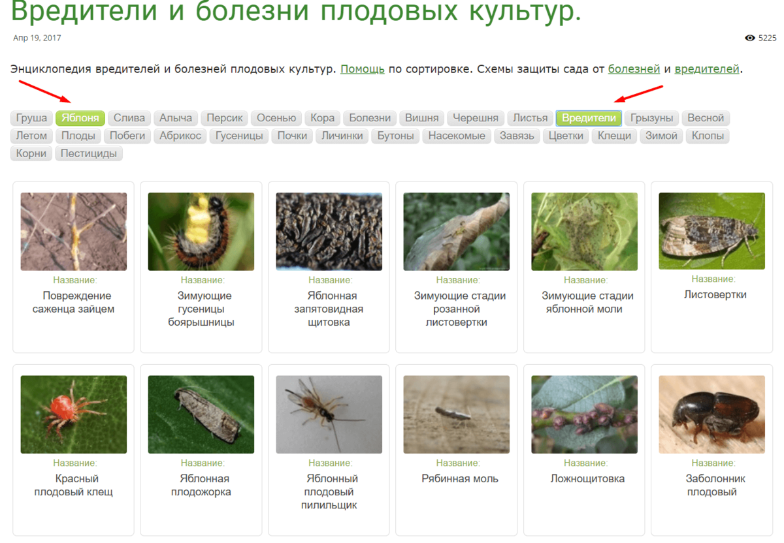Open the apple moth wintering stage photo
The image size is (784, 543).
point(584,231)
